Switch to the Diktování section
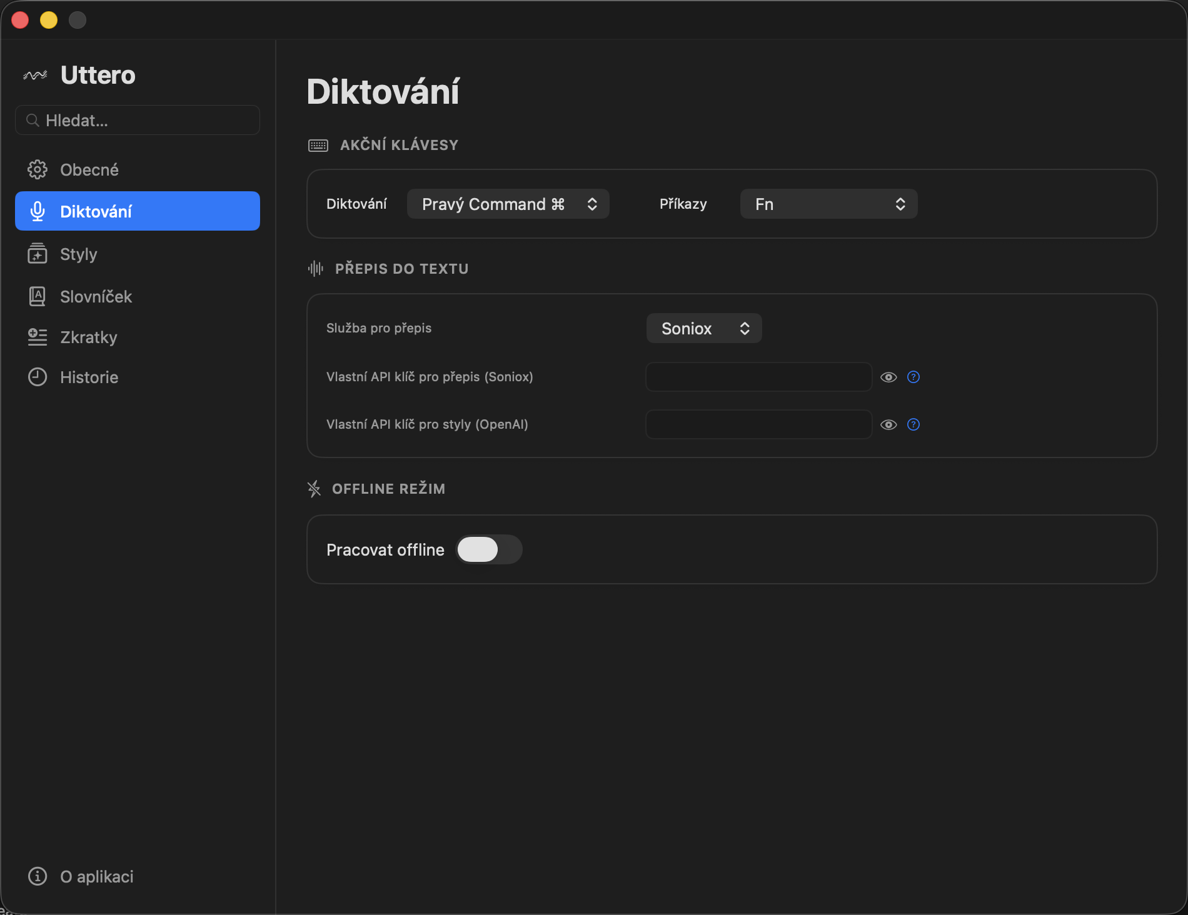The width and height of the screenshot is (1188, 915). tap(97, 211)
